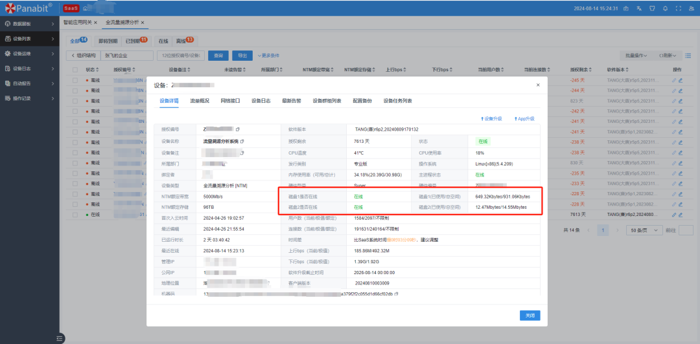Screen dimensions: 700x344
Task: Check the box for the -245 天 row
Action: tap(75, 81)
